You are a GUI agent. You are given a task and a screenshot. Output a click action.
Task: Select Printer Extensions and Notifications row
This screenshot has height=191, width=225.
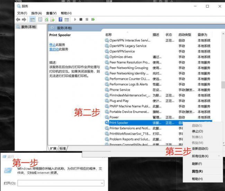point(144,128)
